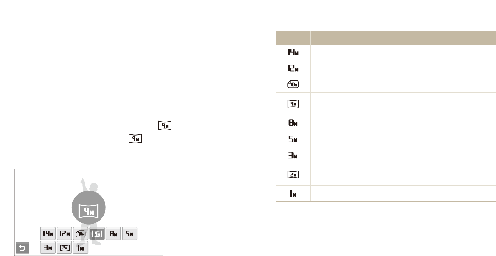Image resolution: width=496 pixels, height=256 pixels.
Task: Click the 9M icon in the table
Action: coord(293,104)
